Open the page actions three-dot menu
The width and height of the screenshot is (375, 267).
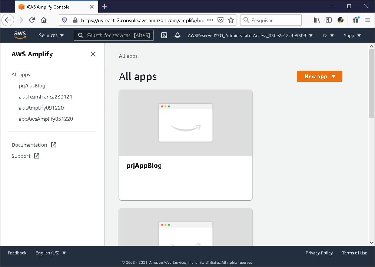[x=210, y=20]
